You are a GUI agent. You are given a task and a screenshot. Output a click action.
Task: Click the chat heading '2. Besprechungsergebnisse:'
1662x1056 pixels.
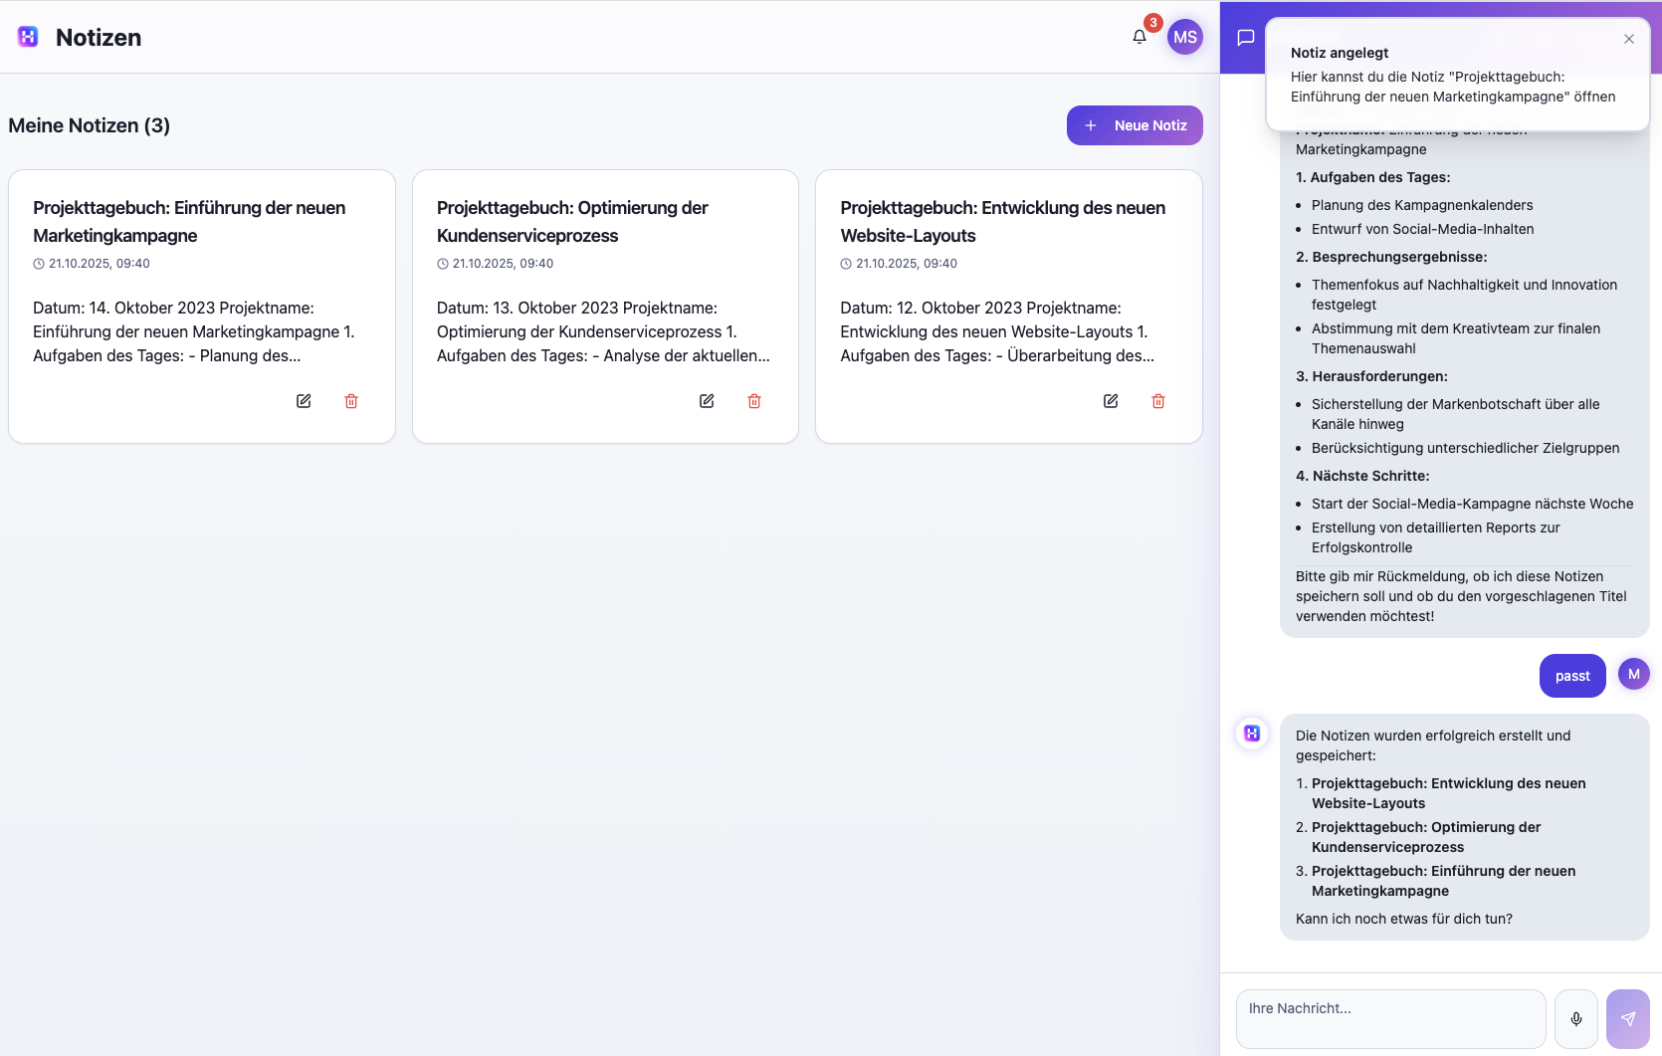[1391, 257]
